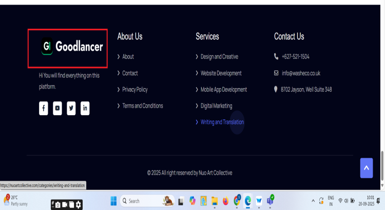Screen dimensions: 385x210
Task: Open Website Development service link
Action: (x=221, y=73)
